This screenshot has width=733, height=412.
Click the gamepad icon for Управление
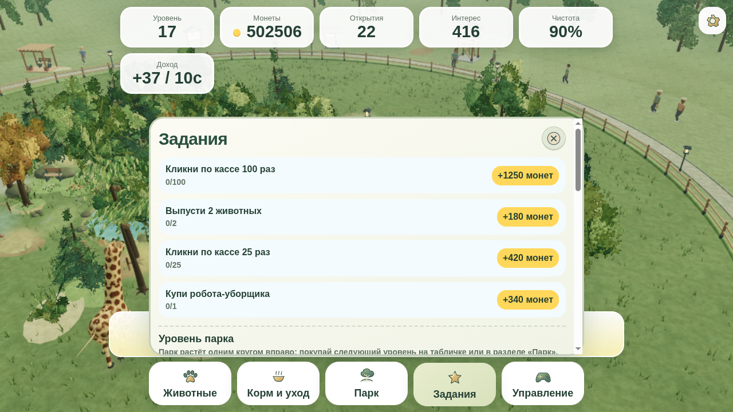tap(543, 377)
